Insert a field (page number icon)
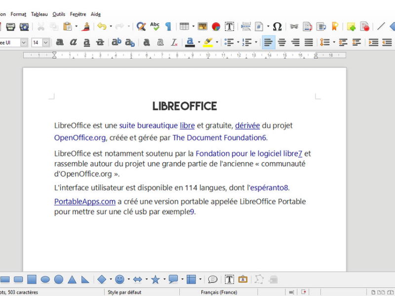 click(x=259, y=27)
